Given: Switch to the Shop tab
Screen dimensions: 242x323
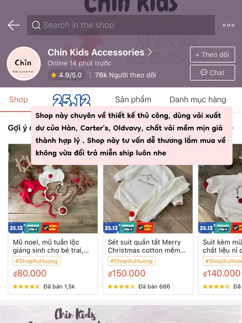Looking at the screenshot, I should 18,100.
